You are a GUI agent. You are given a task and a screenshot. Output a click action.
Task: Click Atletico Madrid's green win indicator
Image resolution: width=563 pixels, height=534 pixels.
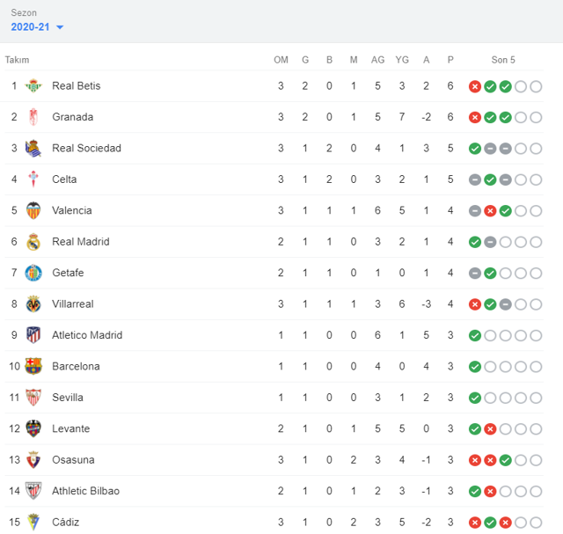click(x=475, y=335)
